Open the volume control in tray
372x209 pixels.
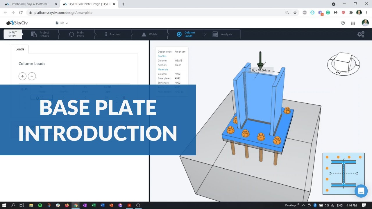coord(326,205)
